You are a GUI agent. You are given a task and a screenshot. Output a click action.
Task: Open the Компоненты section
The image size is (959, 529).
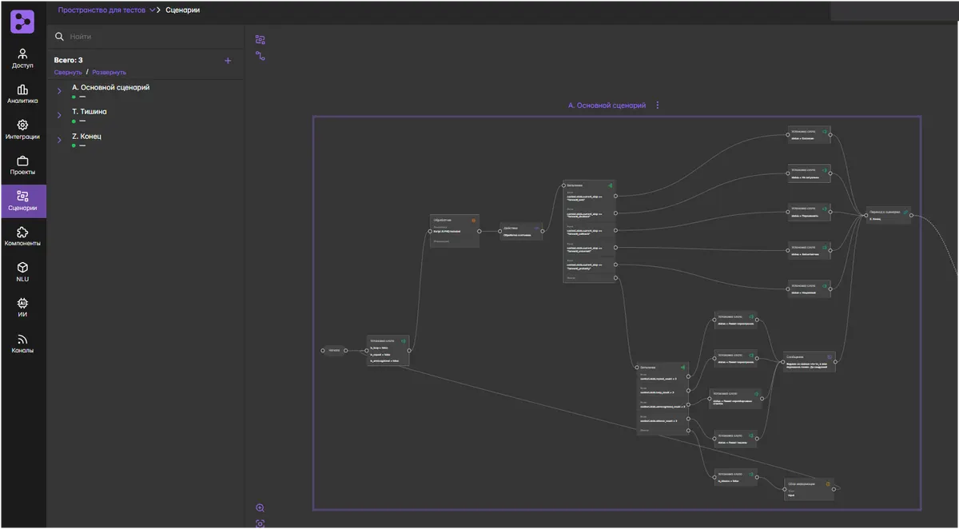coord(22,237)
